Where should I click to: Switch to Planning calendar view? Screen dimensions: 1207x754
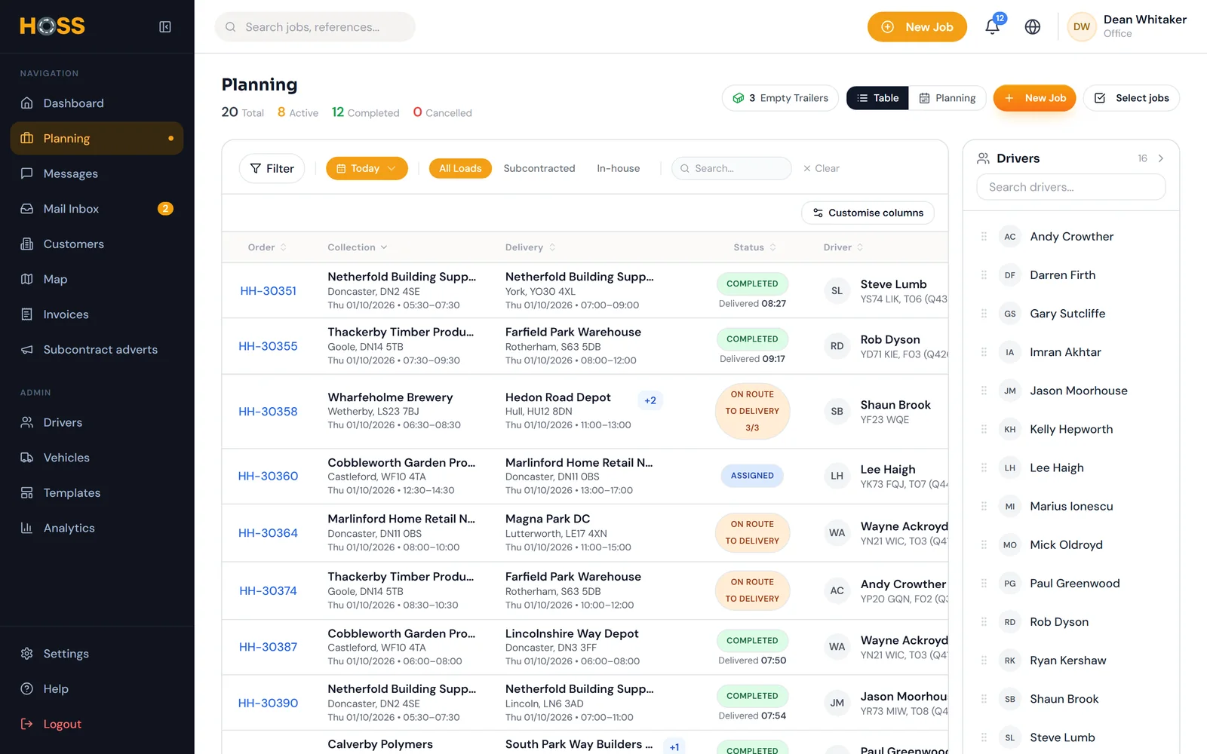[x=947, y=98]
